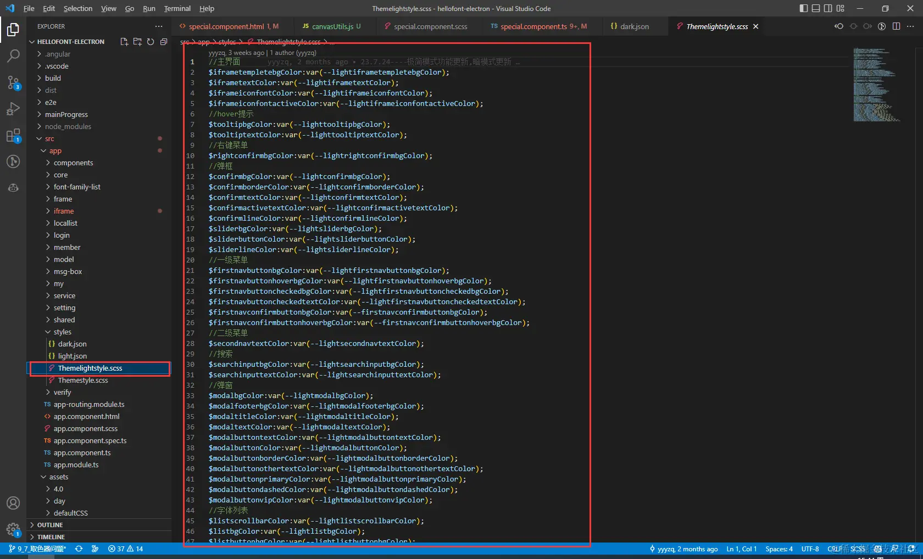Expand the components folder
Image resolution: width=923 pixels, height=559 pixels.
click(48, 163)
